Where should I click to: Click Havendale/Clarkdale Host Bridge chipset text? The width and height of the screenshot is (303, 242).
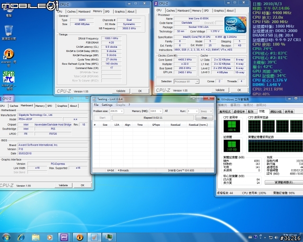pyautogui.click(x=53, y=125)
